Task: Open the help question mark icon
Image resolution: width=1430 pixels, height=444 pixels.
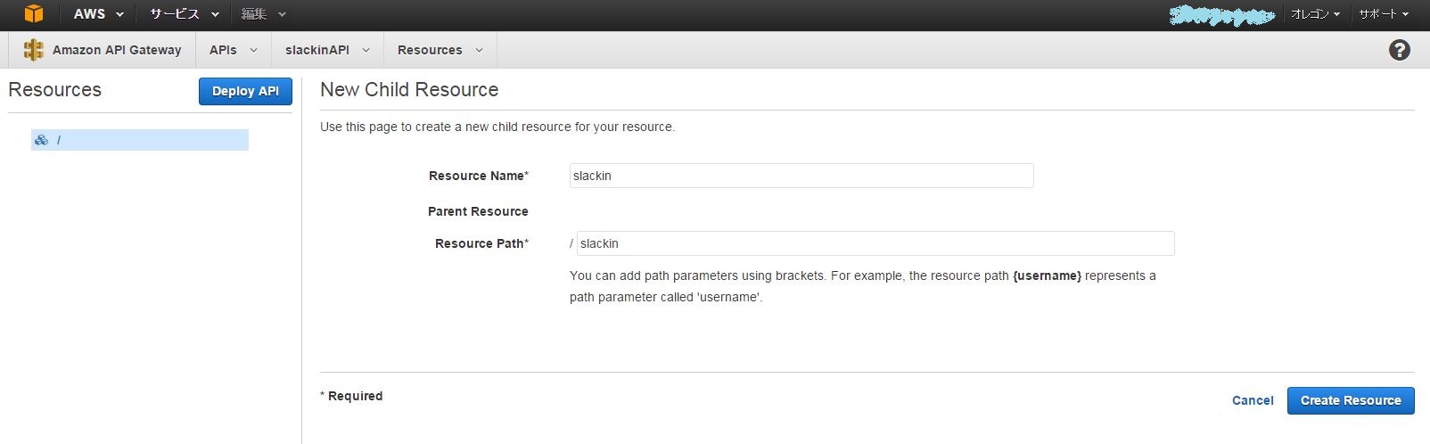Action: [x=1400, y=50]
